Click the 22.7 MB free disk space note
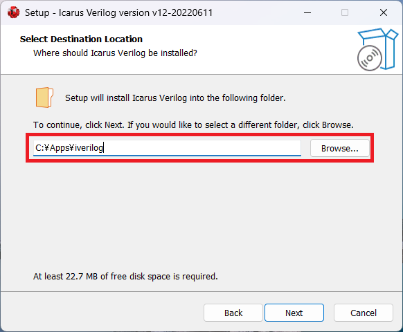Screen dimensions: 403x332 tap(125, 276)
